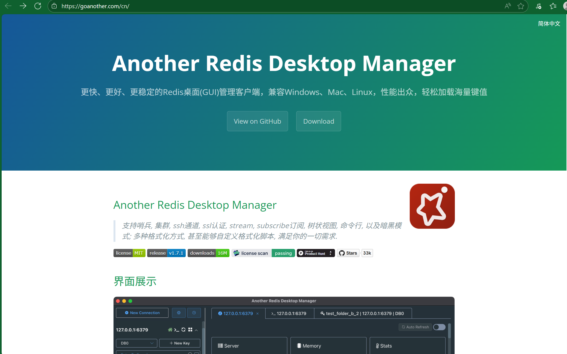567x354 pixels.
Task: Click the browser refresh icon
Action: (38, 6)
